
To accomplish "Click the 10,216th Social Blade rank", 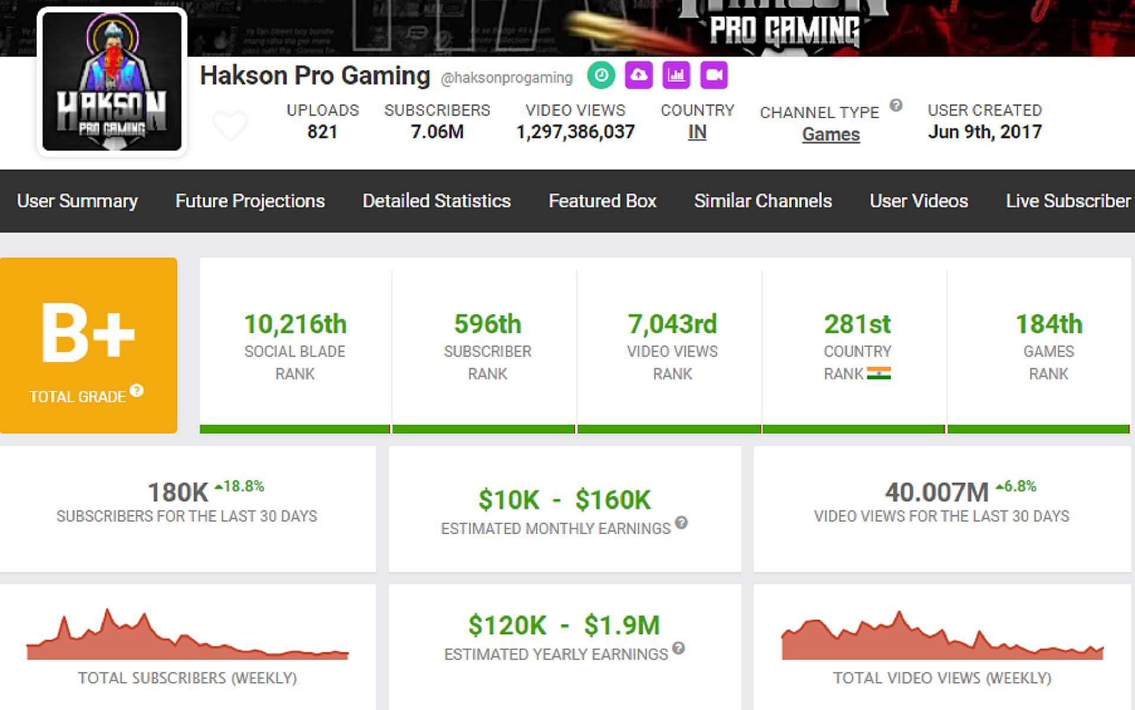I will [x=295, y=324].
